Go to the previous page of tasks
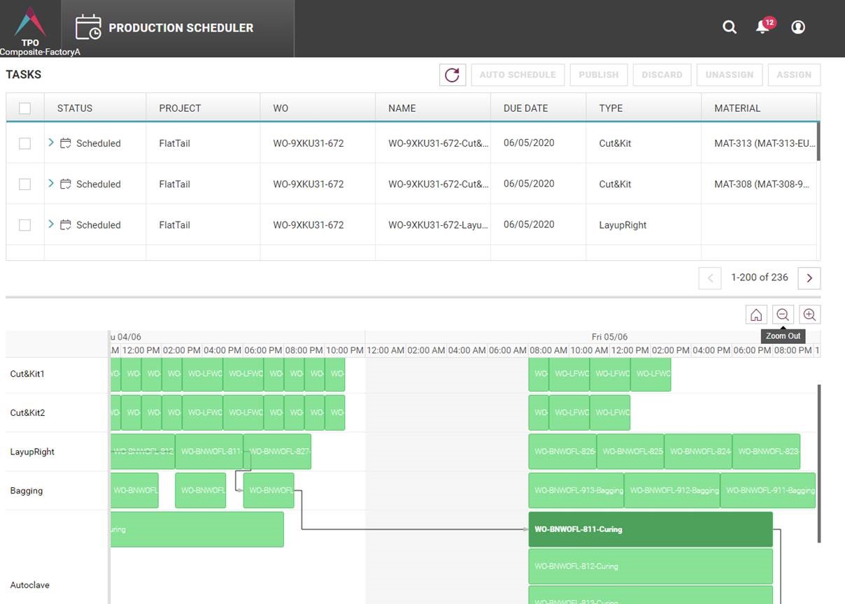 (710, 278)
